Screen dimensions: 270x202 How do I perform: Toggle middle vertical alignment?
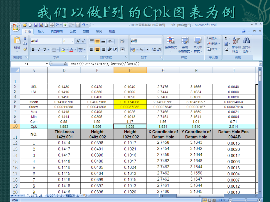(97, 41)
